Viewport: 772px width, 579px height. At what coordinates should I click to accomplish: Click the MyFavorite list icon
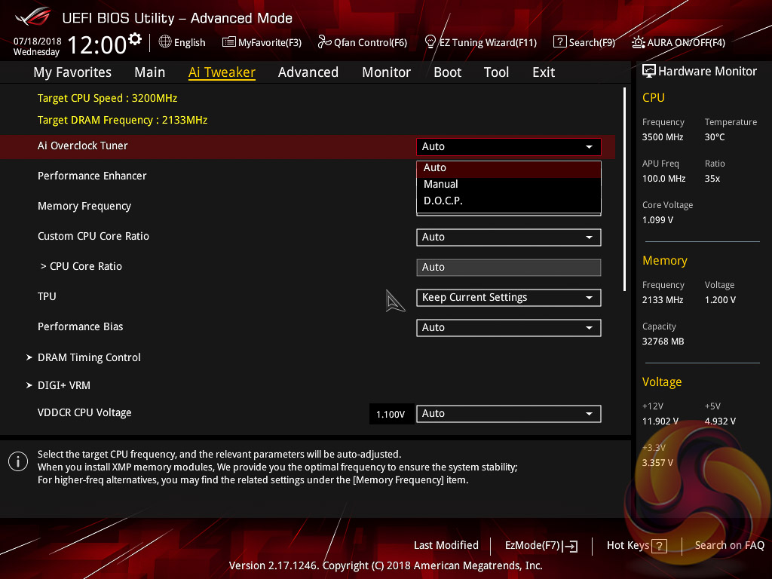click(x=229, y=42)
